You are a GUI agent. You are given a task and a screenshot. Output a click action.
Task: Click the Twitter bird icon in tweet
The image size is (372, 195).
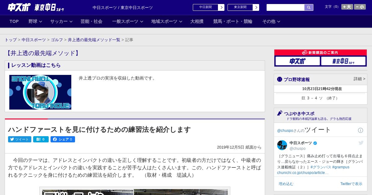361,143
